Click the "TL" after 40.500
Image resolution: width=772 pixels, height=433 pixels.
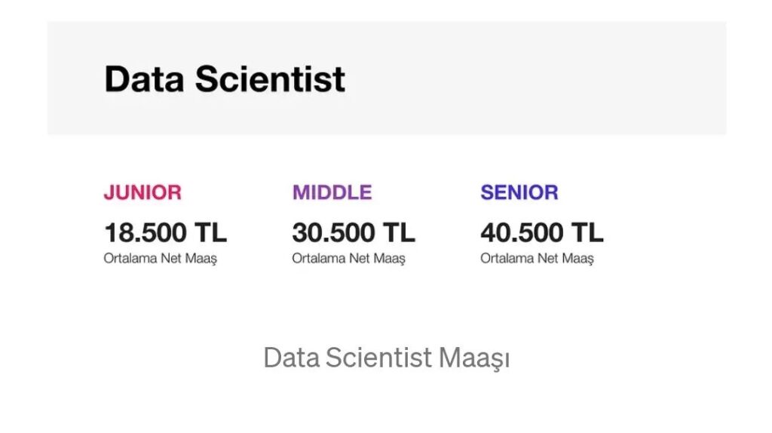click(x=587, y=232)
